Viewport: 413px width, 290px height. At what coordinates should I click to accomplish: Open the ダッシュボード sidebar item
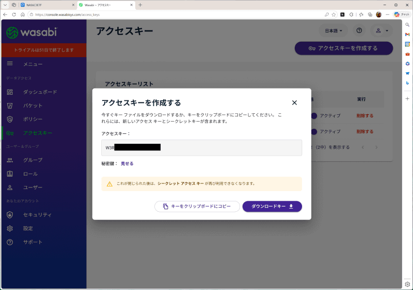[x=40, y=92]
